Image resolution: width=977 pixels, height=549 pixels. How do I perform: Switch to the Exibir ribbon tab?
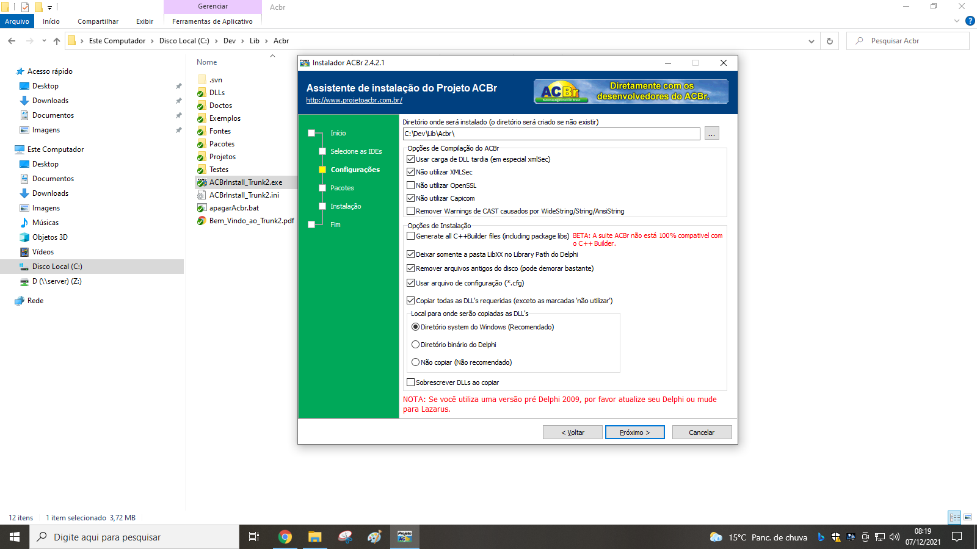click(145, 21)
